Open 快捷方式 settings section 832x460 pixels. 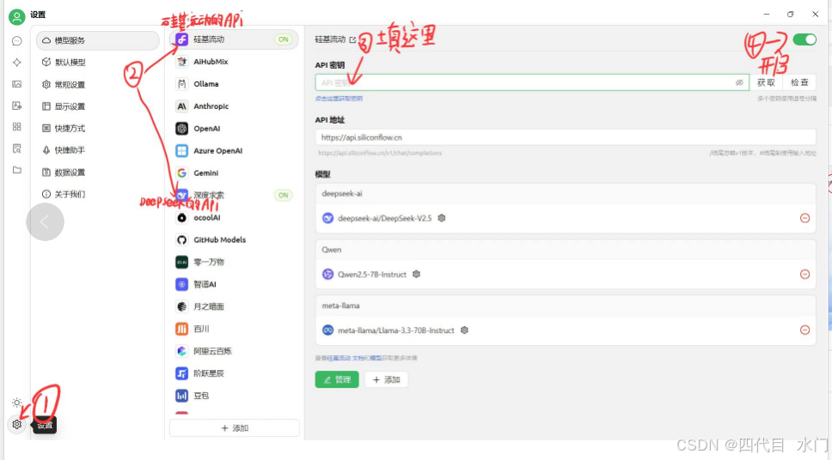98,128
